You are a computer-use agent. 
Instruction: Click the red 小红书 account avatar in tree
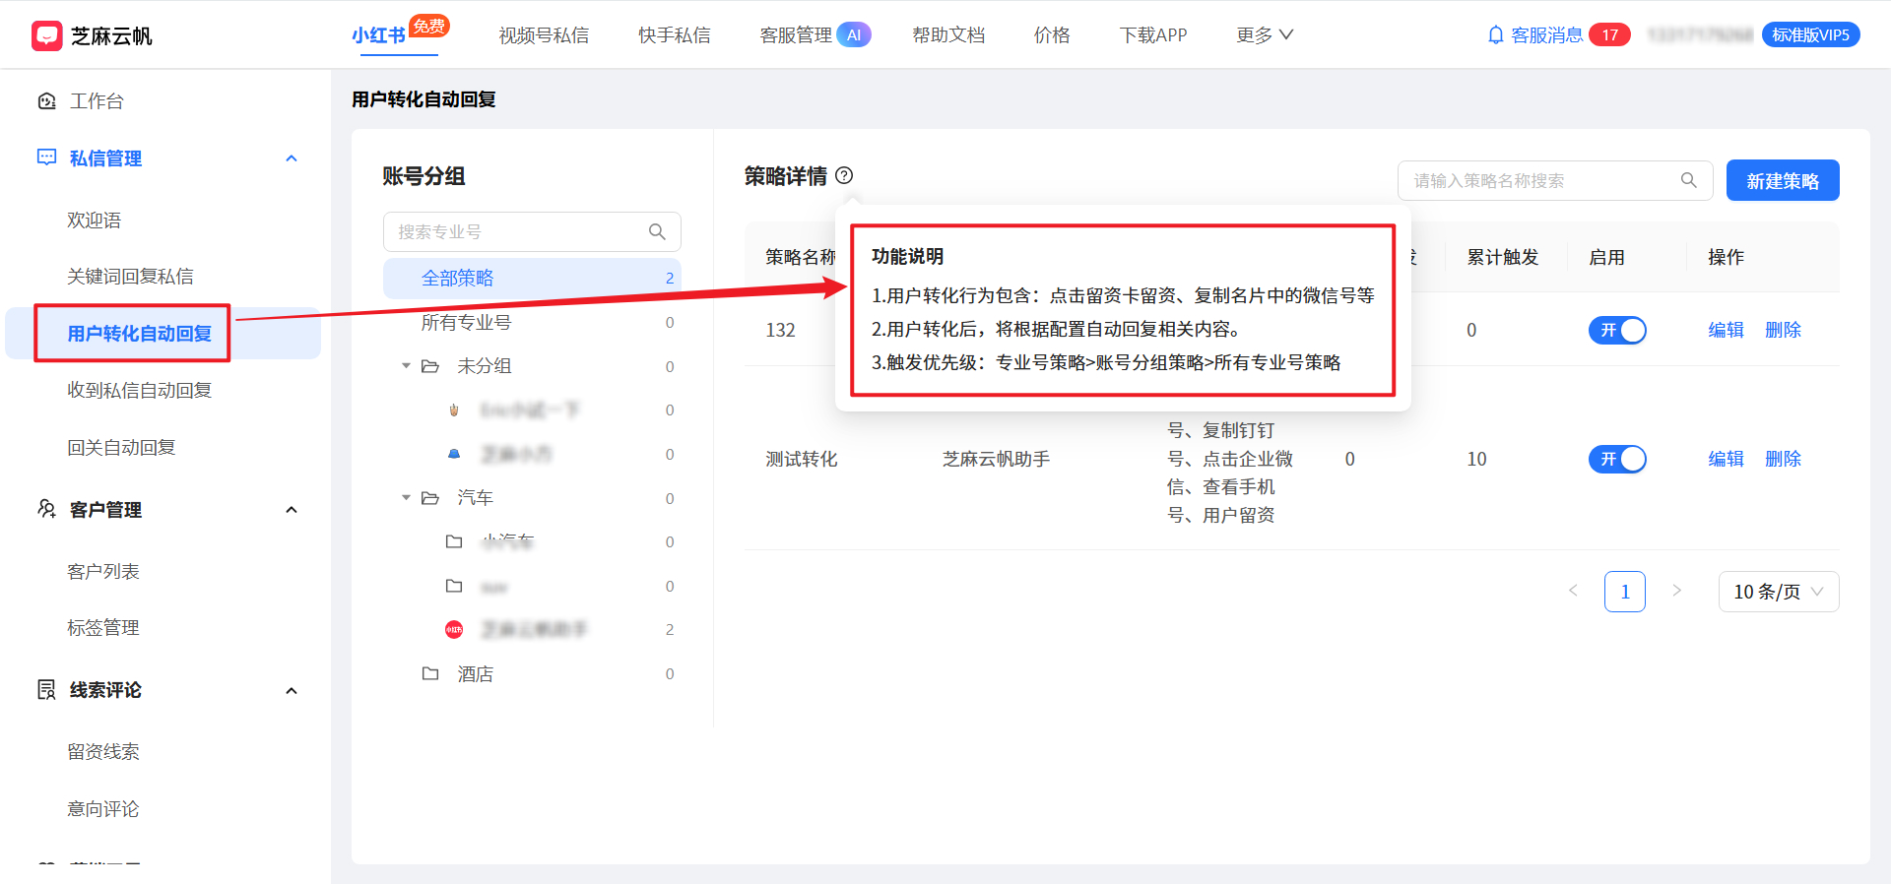tap(454, 630)
